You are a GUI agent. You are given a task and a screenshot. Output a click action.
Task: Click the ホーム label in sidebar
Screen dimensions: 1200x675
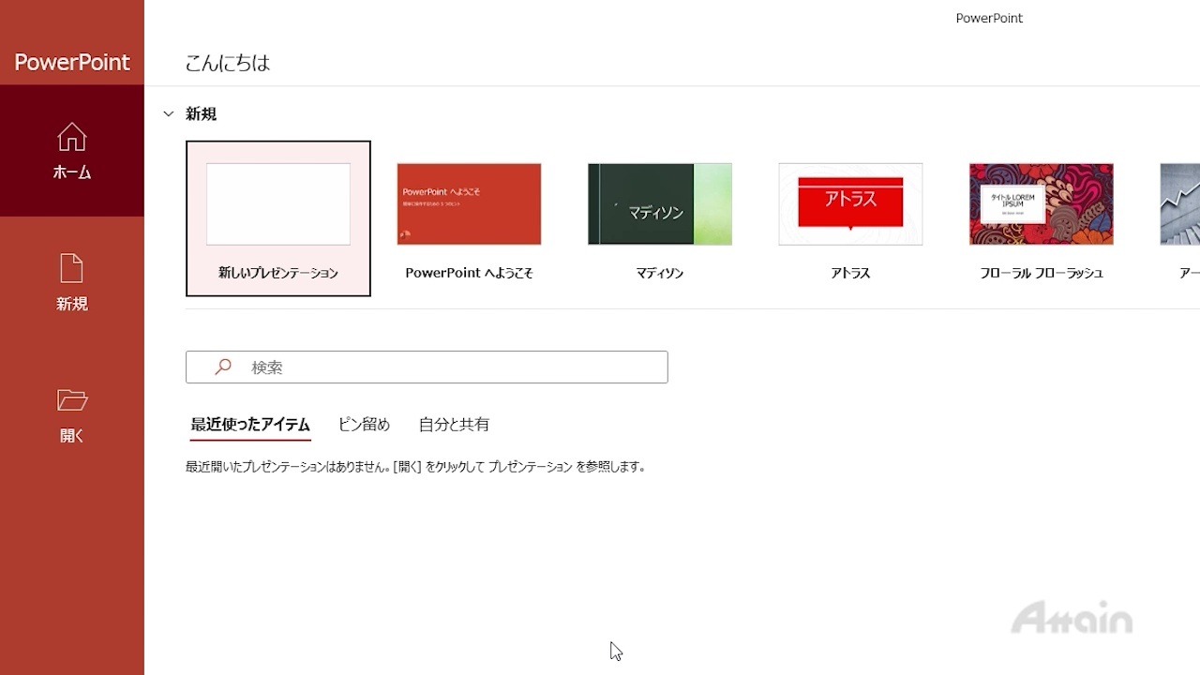(72, 172)
